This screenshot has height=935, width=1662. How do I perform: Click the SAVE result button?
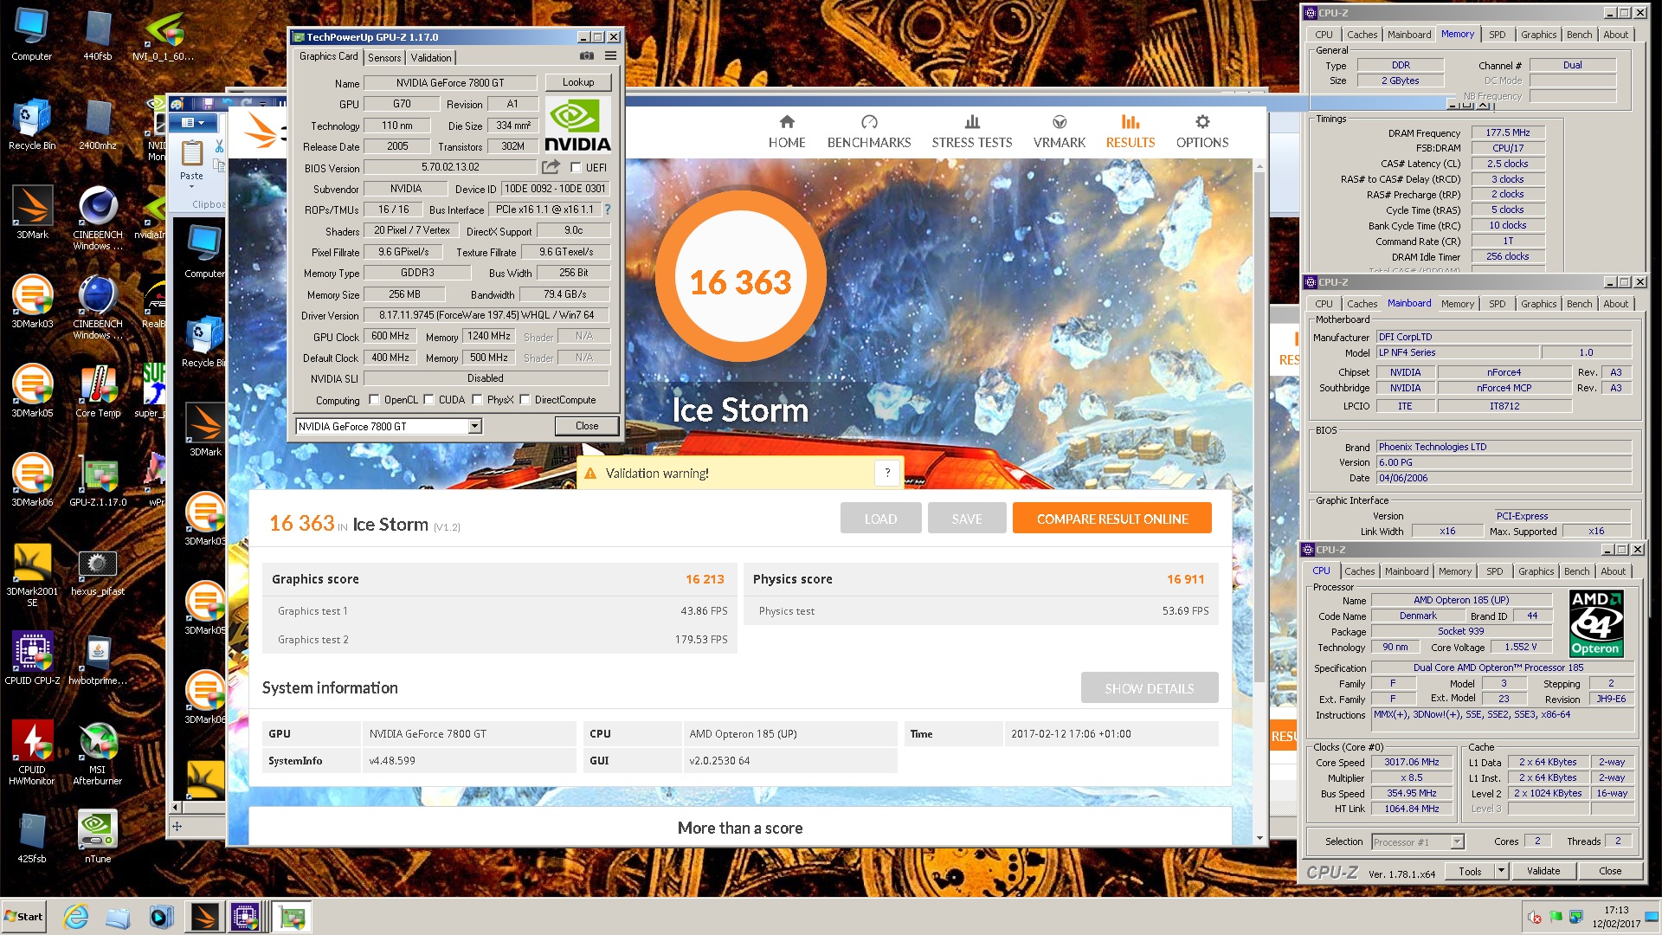pos(966,519)
